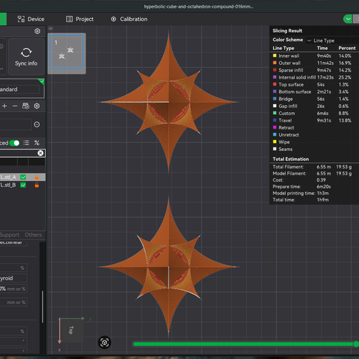Click Total time value 1h9m
Image resolution: width=359 pixels, height=359 pixels.
tap(323, 200)
